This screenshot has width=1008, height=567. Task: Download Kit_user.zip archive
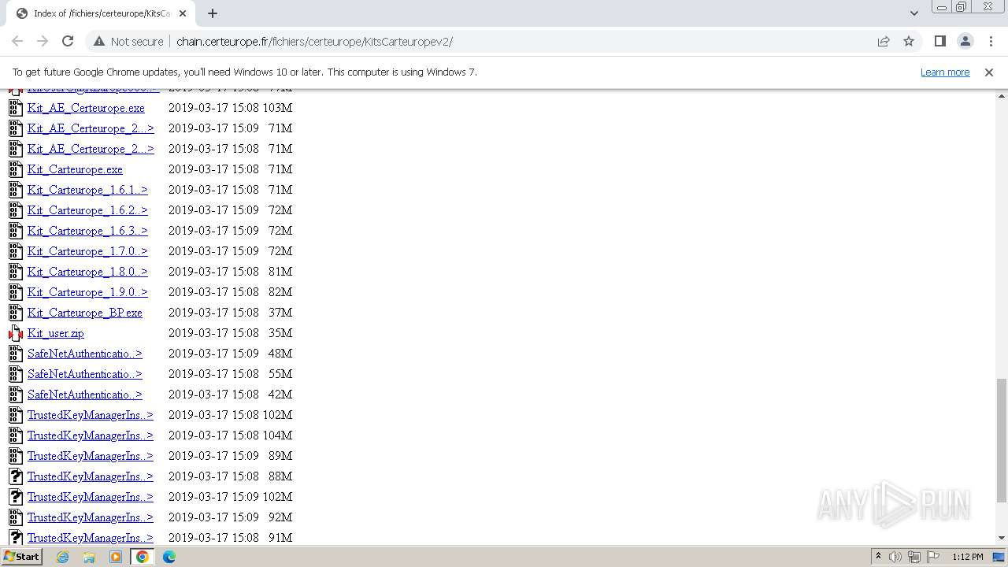pos(56,333)
